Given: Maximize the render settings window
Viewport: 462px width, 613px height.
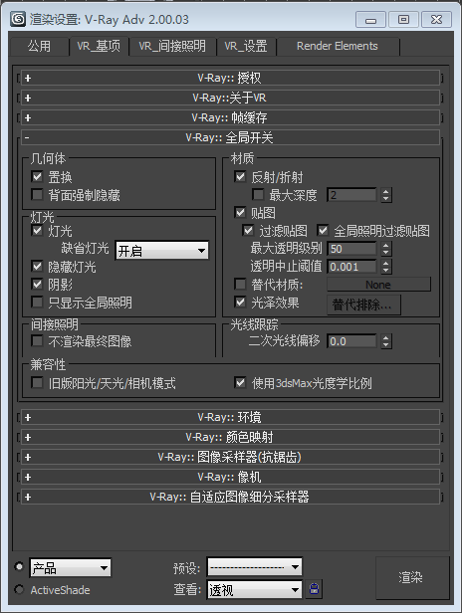Looking at the screenshot, I should tap(403, 20).
